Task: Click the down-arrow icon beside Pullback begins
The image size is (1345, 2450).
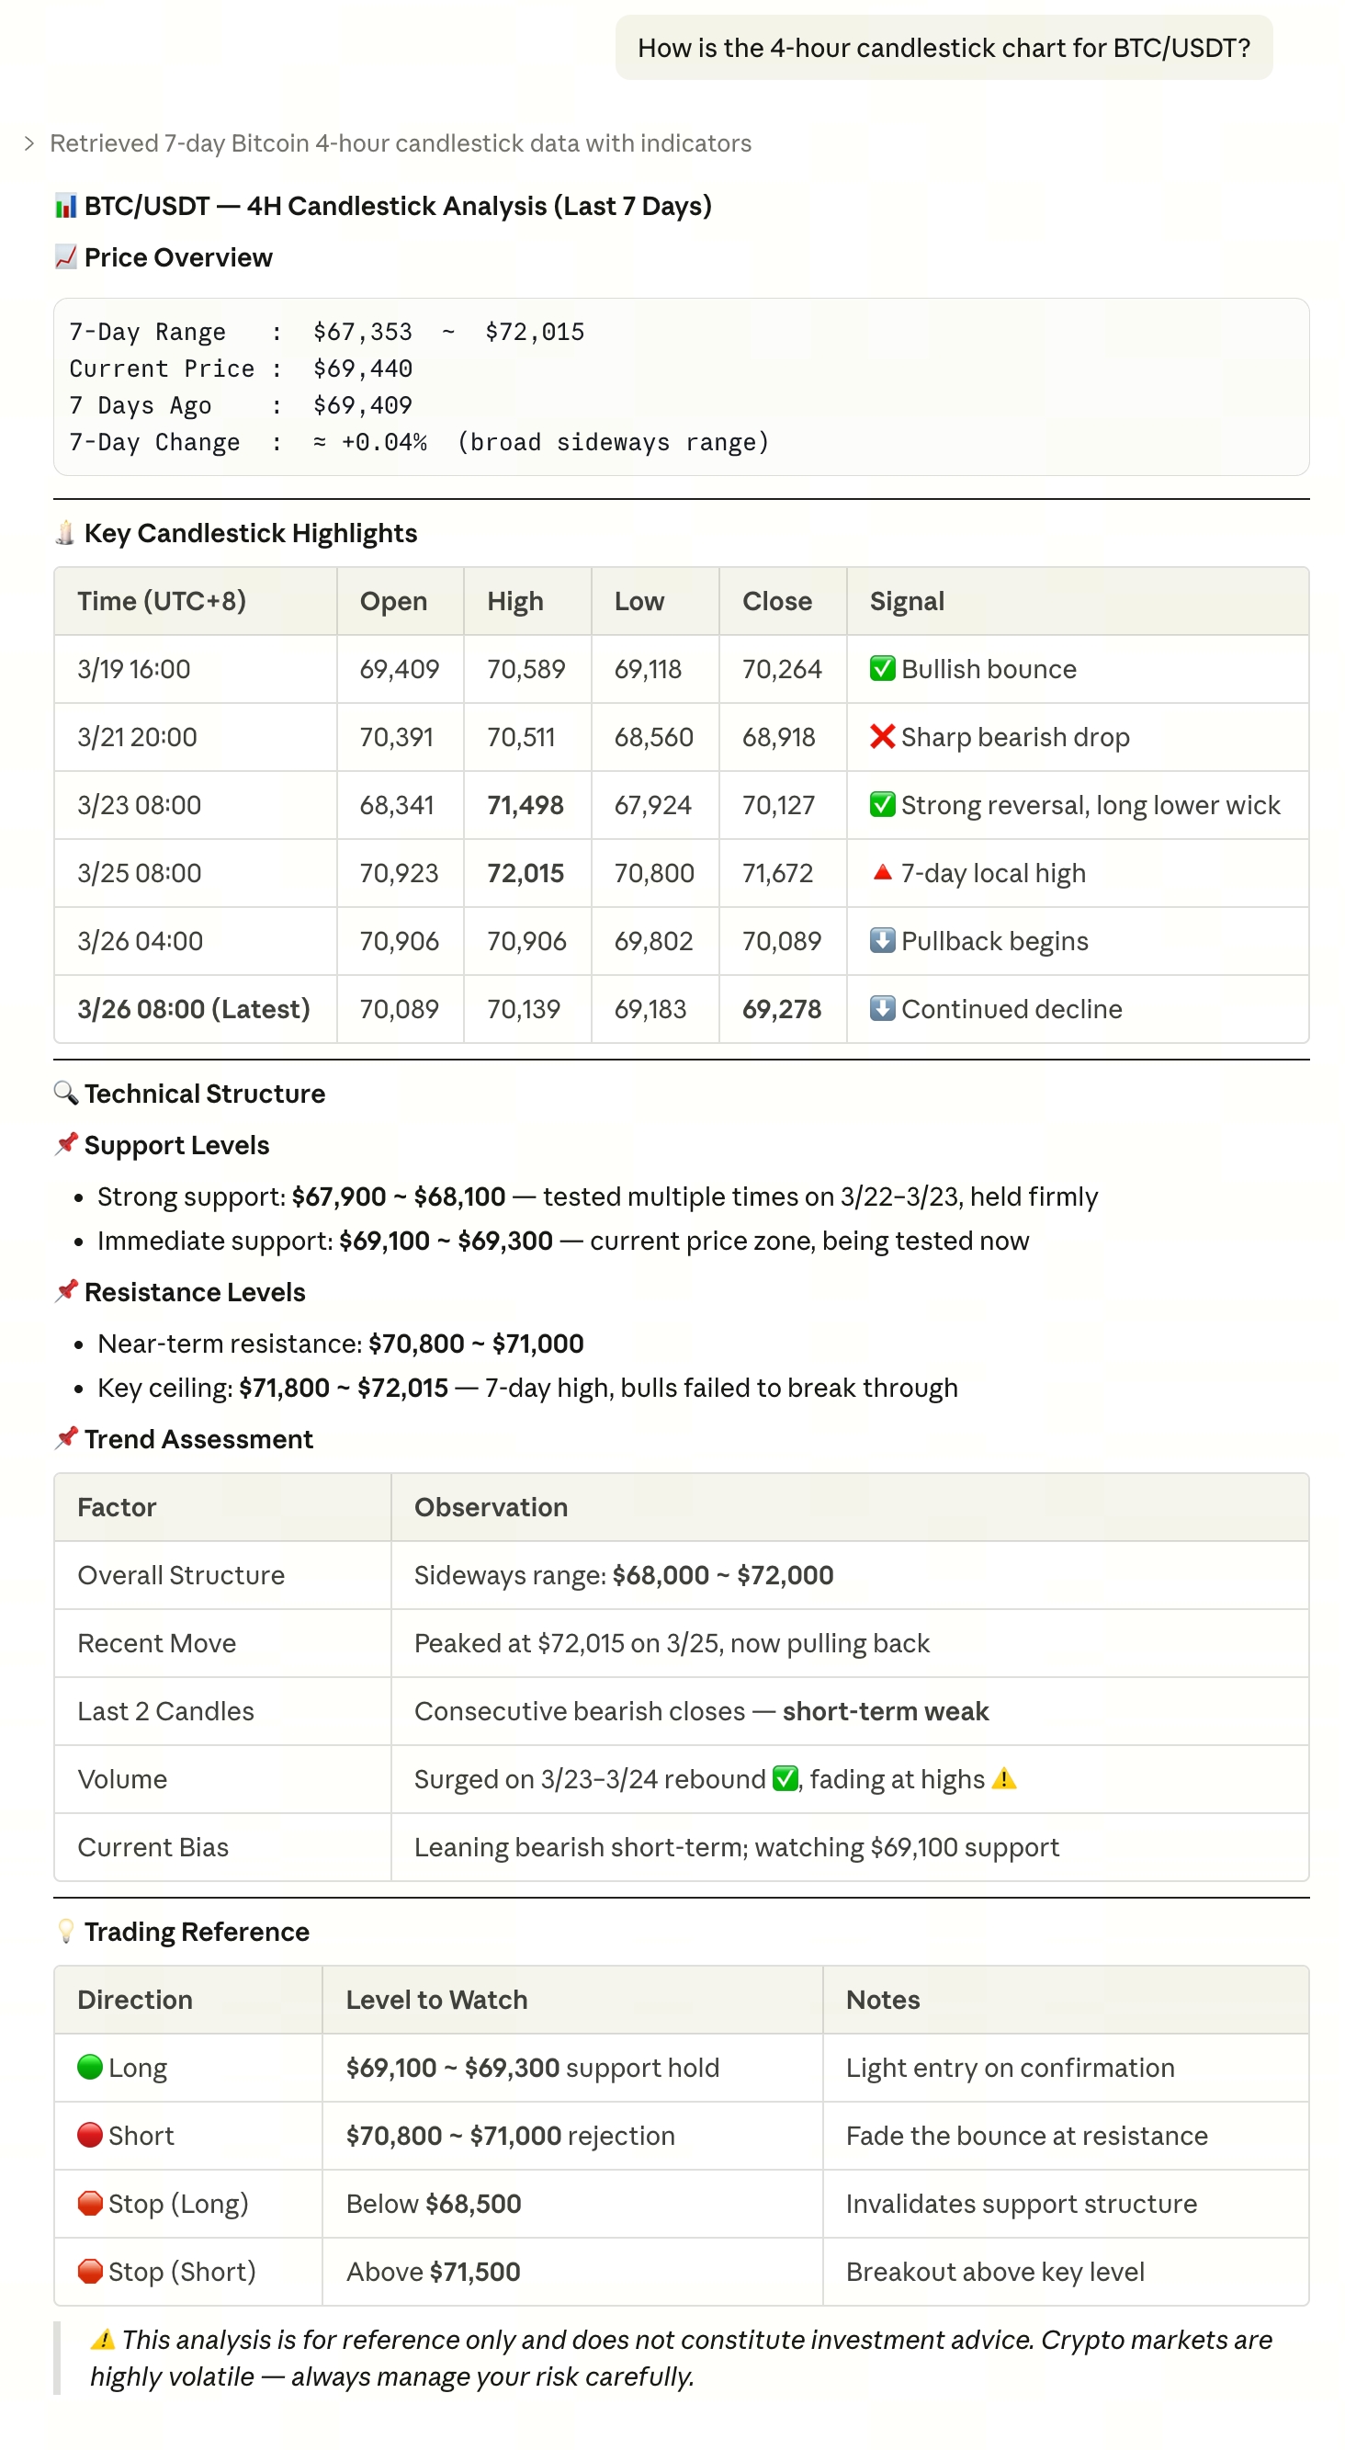Action: [882, 941]
